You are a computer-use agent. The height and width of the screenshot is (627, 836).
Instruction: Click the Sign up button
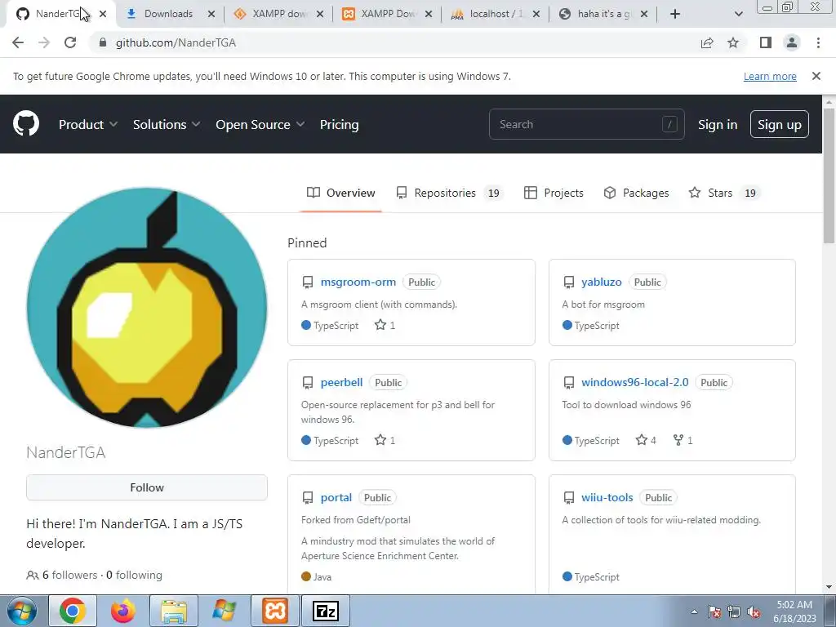click(780, 124)
